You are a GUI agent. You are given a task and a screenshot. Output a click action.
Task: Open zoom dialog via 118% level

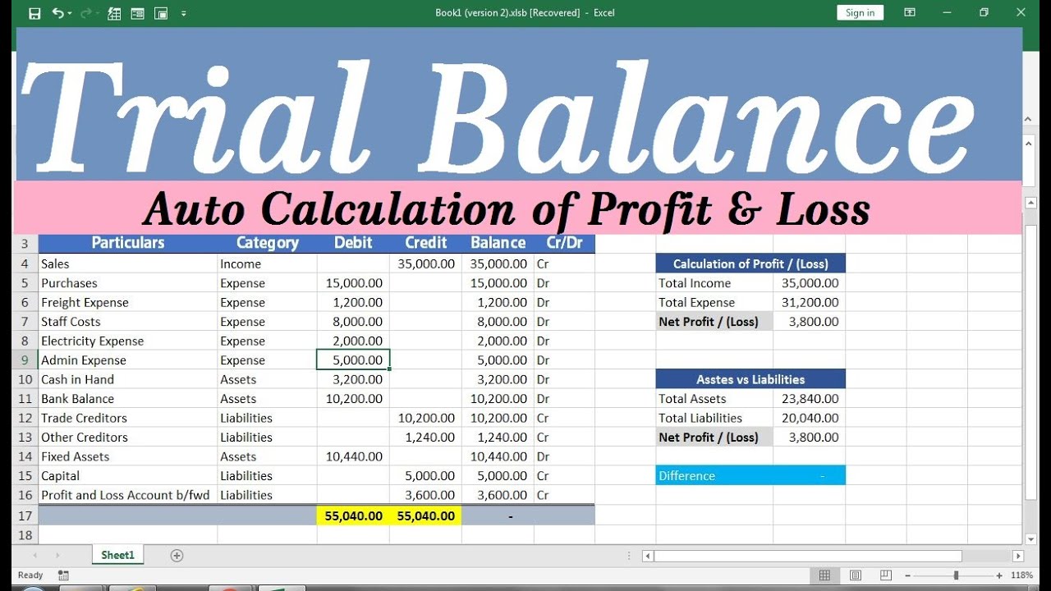1021,575
